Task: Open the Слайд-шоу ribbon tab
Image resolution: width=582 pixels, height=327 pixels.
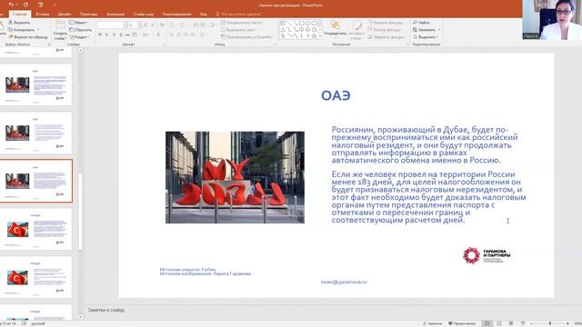Action: [x=144, y=15]
